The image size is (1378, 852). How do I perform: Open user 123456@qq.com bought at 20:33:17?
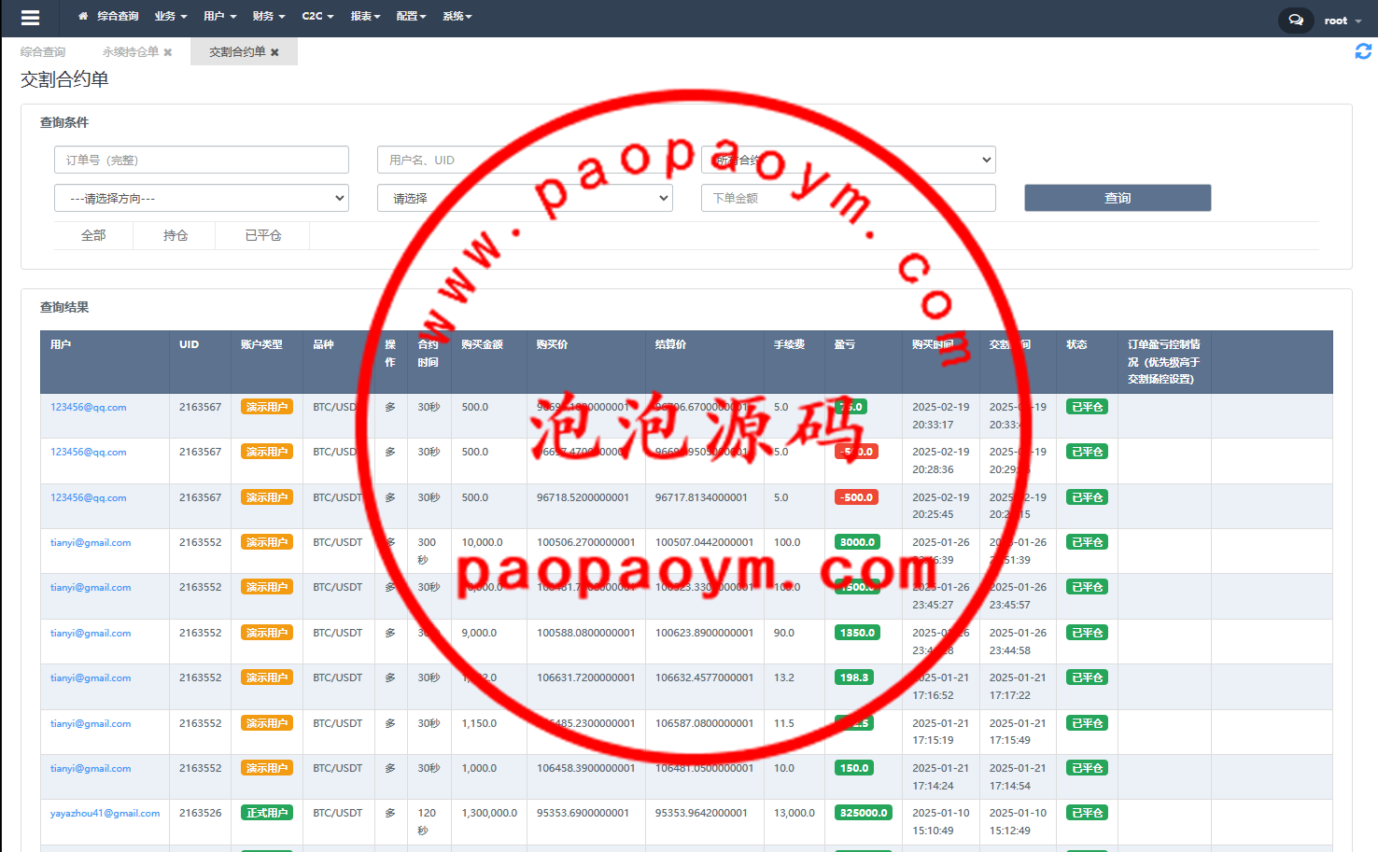89,407
